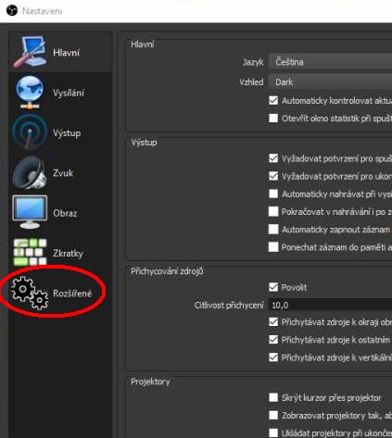Select the Zkratky keyboard icon
392x438 pixels.
[x=30, y=252]
